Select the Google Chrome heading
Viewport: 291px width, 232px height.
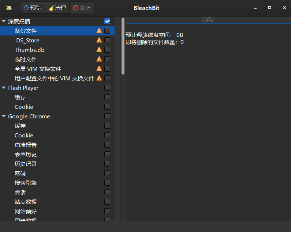click(57, 117)
